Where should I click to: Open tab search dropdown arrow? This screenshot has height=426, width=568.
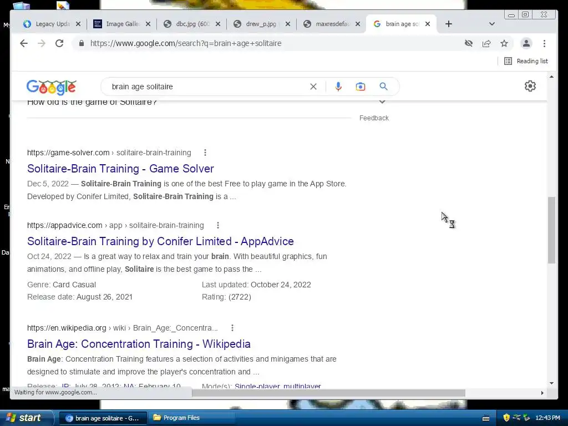coord(492,24)
